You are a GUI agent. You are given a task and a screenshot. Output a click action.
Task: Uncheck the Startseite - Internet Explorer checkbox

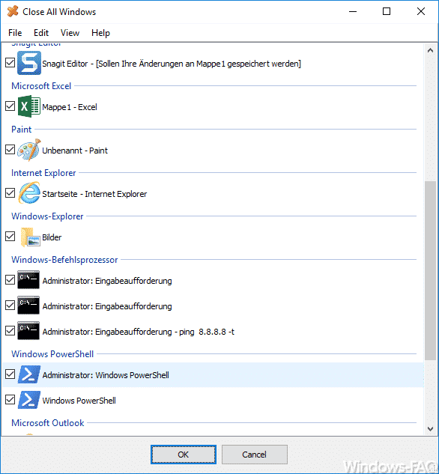click(x=10, y=193)
